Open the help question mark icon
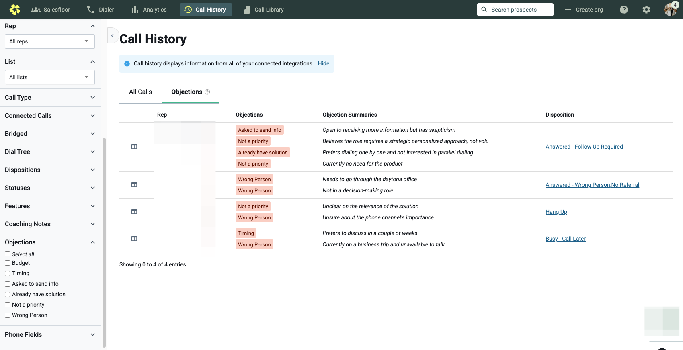The image size is (683, 350). click(624, 10)
